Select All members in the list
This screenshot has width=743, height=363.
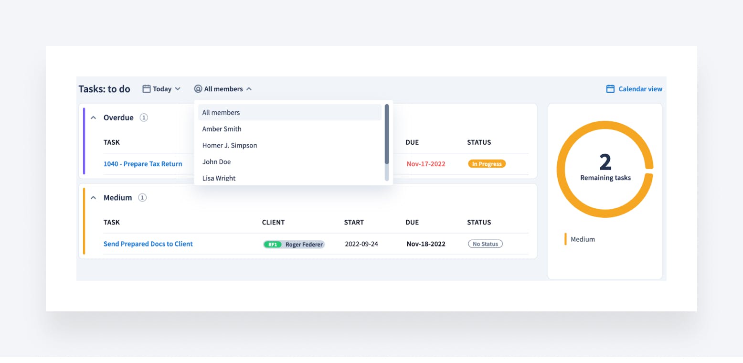[x=221, y=113]
